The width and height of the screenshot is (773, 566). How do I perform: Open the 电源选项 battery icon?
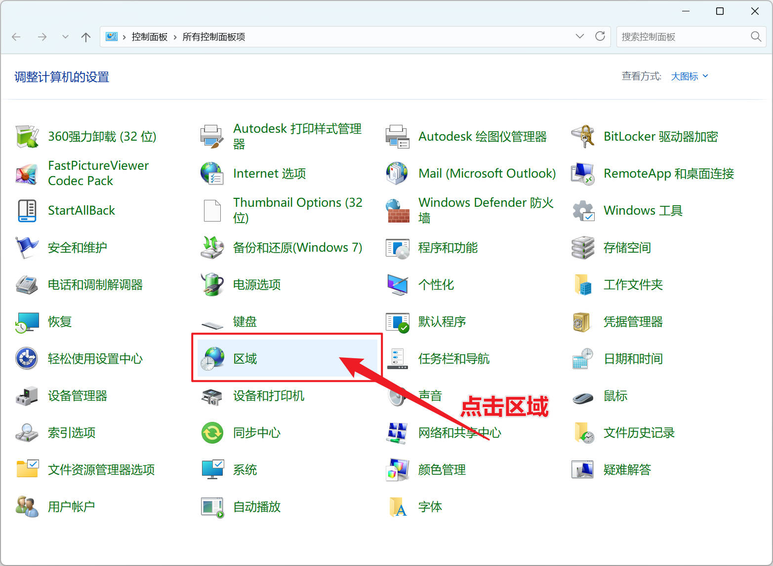pyautogui.click(x=212, y=285)
